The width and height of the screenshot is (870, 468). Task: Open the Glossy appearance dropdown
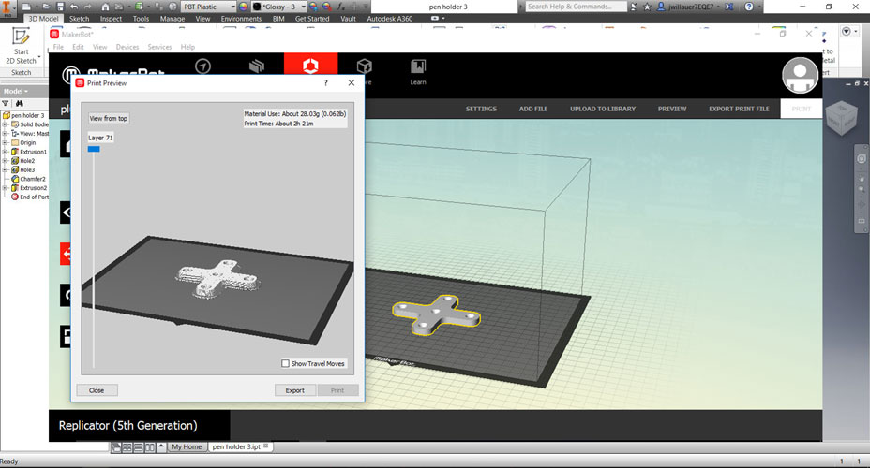pos(278,7)
